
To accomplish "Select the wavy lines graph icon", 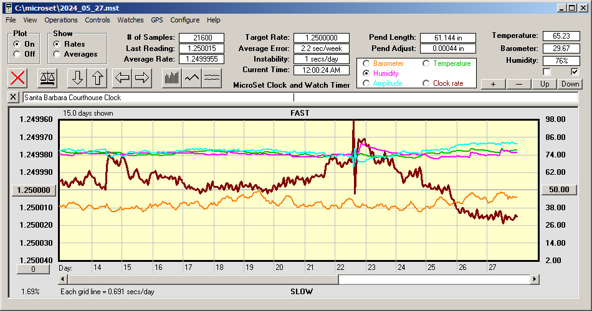I will pyautogui.click(x=212, y=78).
